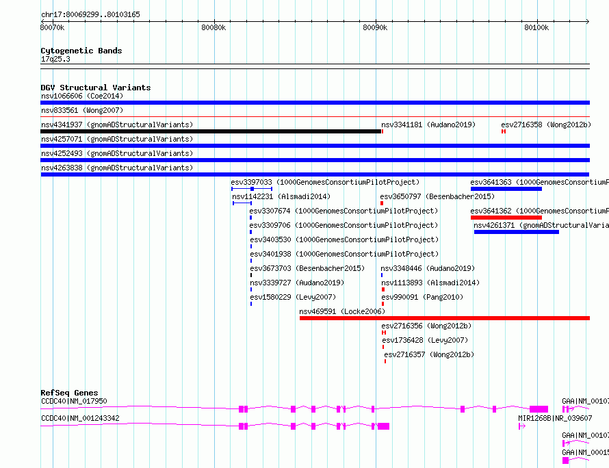Click esv3309706 1000Genomes label
609x468 pixels.
[x=344, y=225]
